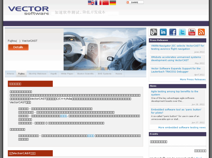Click the 'April 2011' press release date
Image resolution: width=212 pixels, height=158 pixels.
(x=199, y=75)
